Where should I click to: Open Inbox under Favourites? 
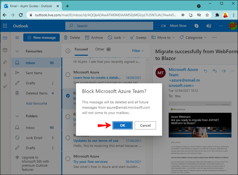(36, 63)
